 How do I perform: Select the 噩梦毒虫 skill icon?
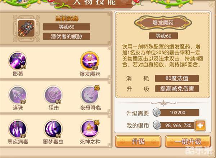tap(53, 129)
